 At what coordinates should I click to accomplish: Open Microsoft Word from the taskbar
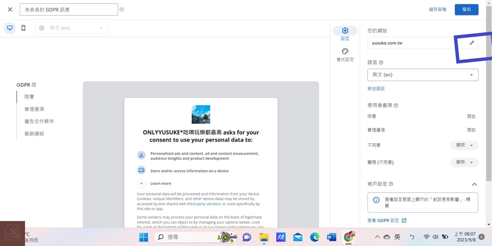click(331, 237)
